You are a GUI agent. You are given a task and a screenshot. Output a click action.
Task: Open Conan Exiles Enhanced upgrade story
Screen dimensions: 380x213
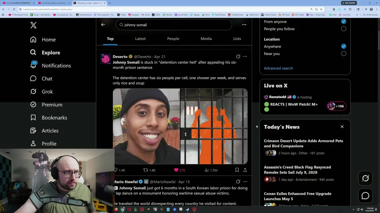[x=297, y=196]
